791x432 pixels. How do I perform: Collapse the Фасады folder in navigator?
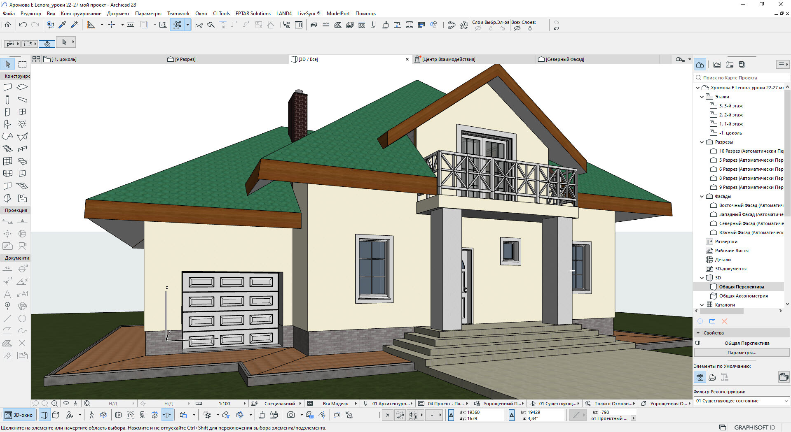tap(702, 196)
